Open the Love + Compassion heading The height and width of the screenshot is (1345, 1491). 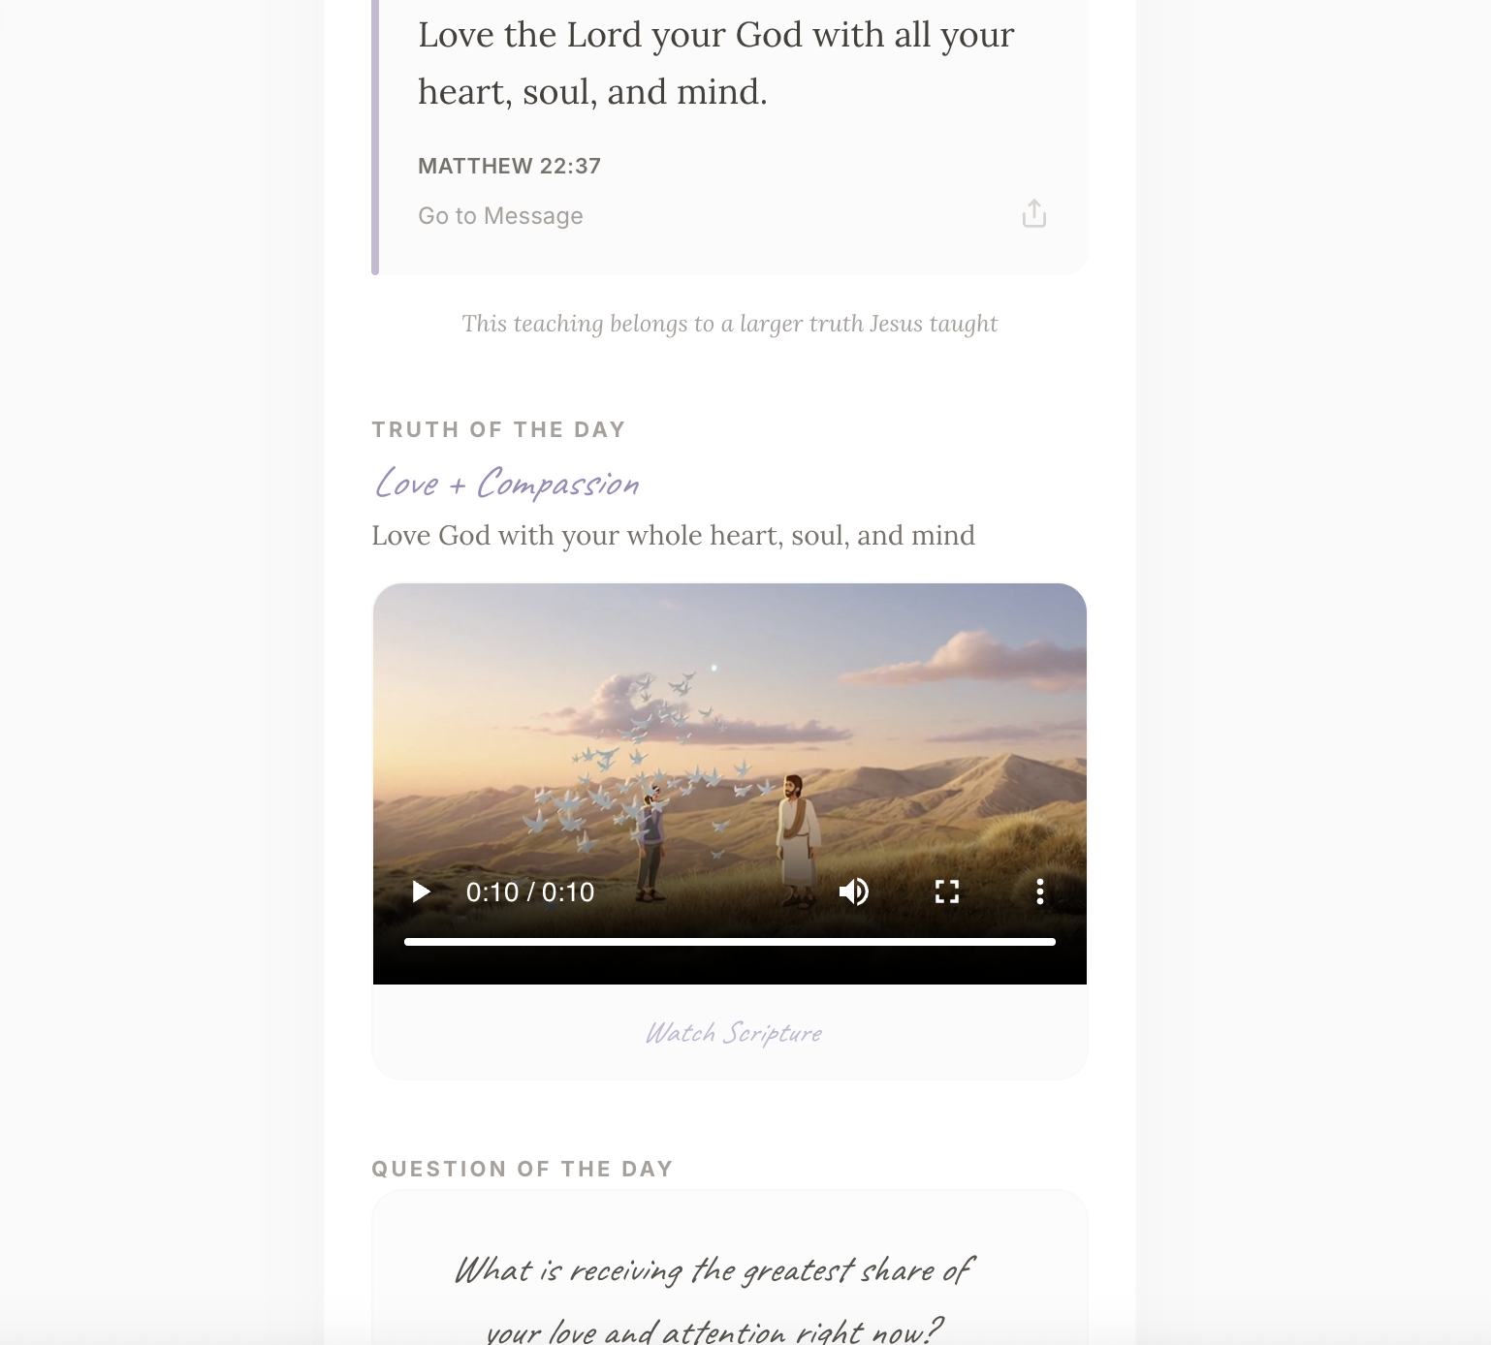pos(507,483)
